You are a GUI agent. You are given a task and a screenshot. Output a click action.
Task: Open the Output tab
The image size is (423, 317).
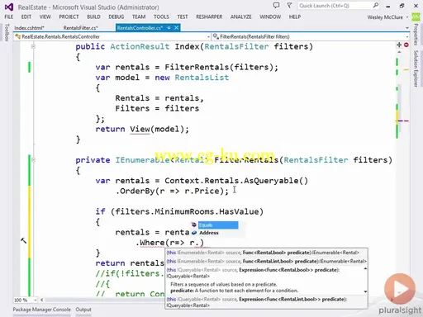(83, 310)
